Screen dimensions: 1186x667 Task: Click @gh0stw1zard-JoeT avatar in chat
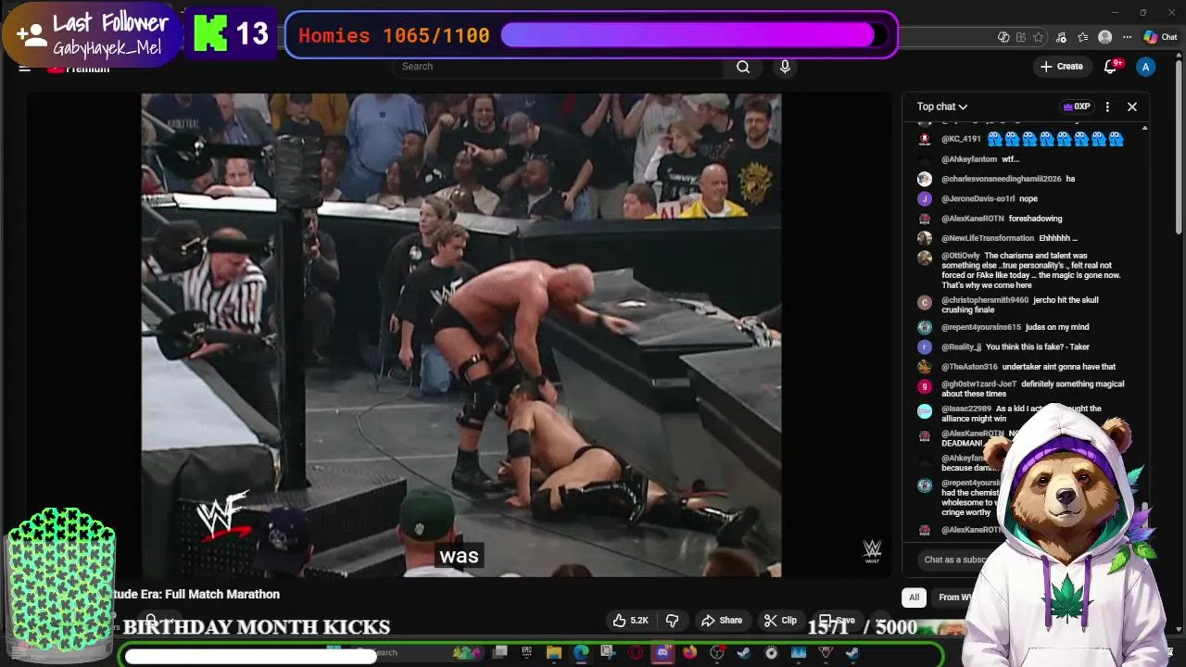[924, 386]
